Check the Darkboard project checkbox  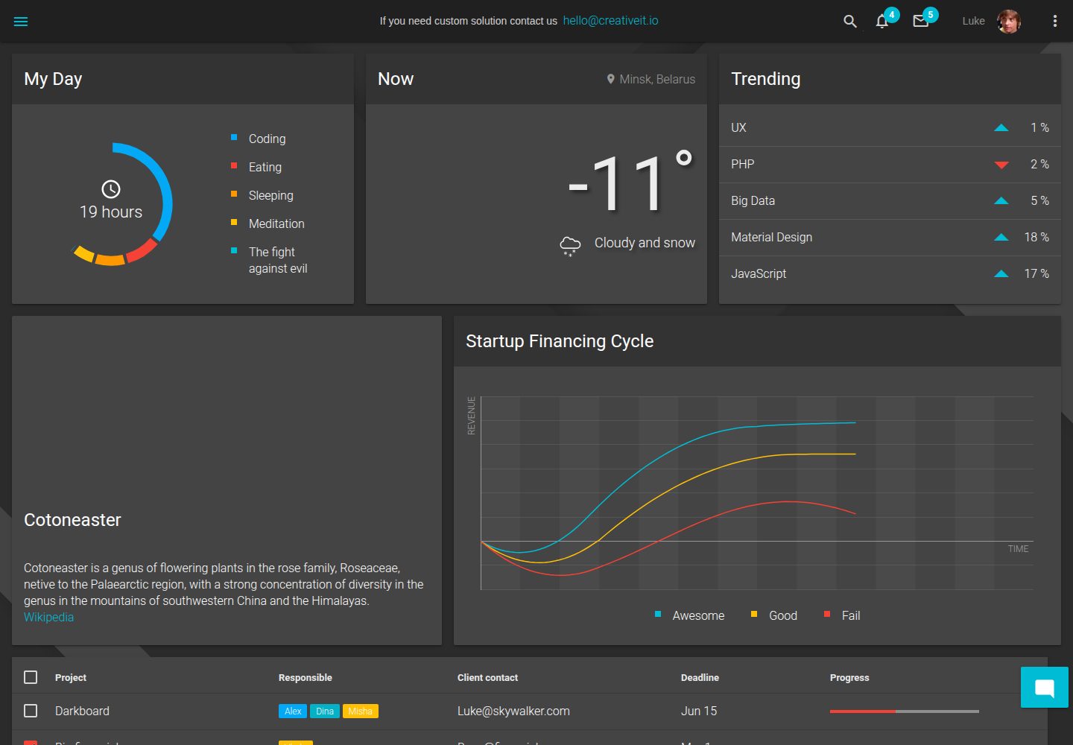coord(31,711)
